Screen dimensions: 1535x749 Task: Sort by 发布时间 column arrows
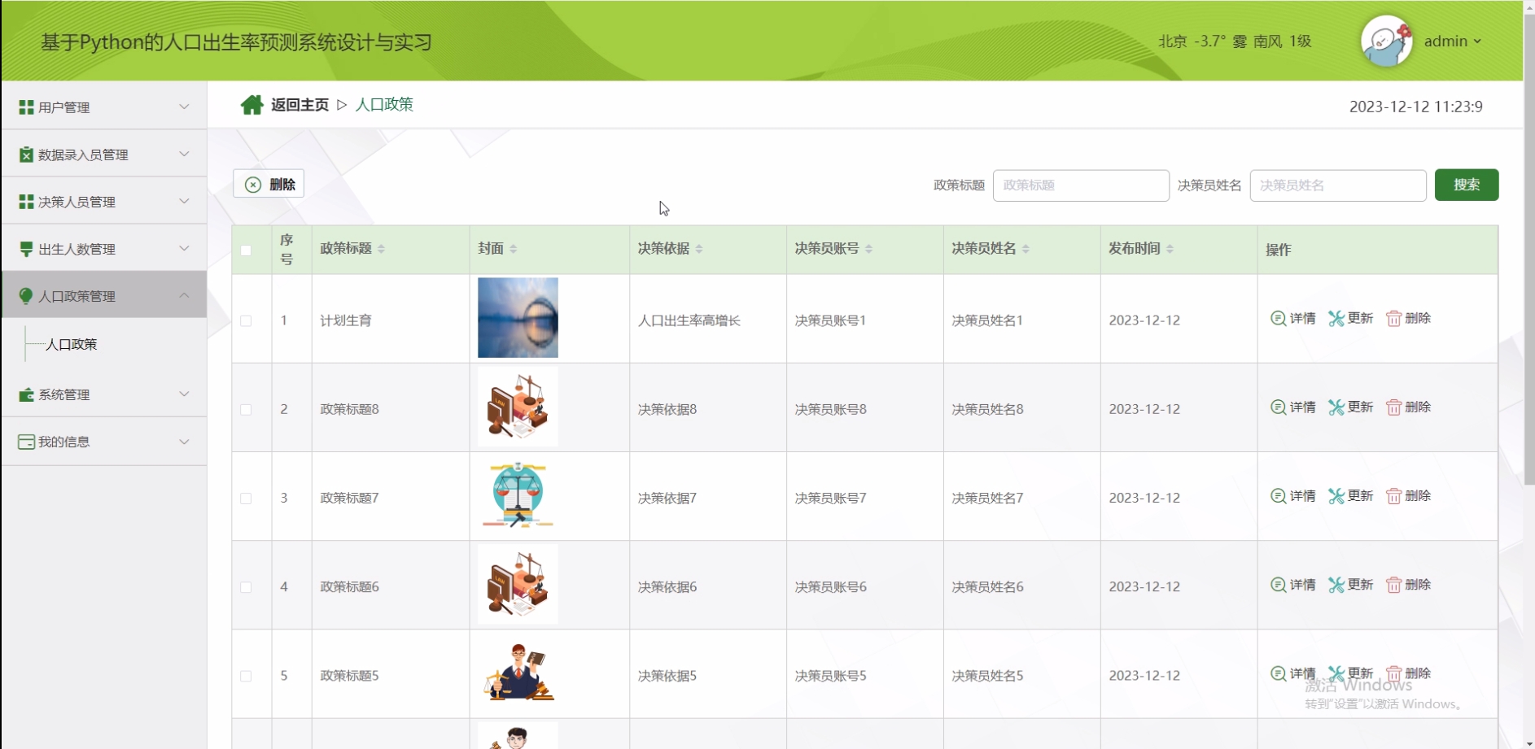pos(1170,249)
